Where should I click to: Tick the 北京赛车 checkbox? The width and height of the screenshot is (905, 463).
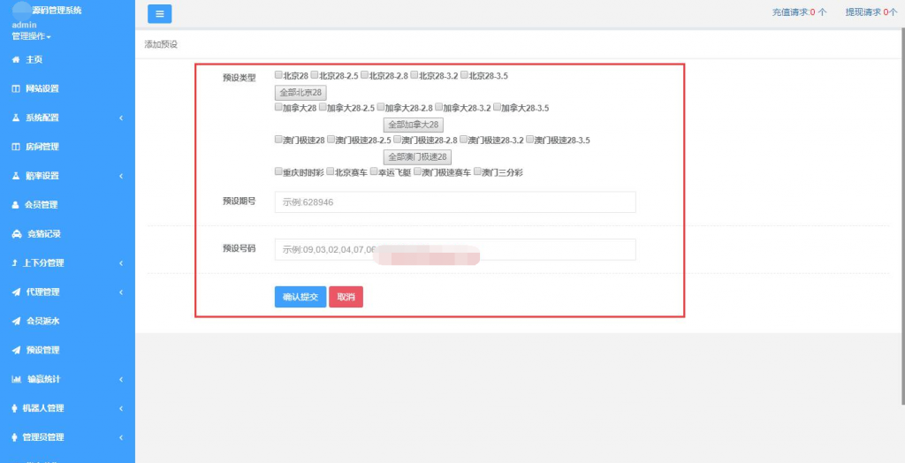(331, 171)
